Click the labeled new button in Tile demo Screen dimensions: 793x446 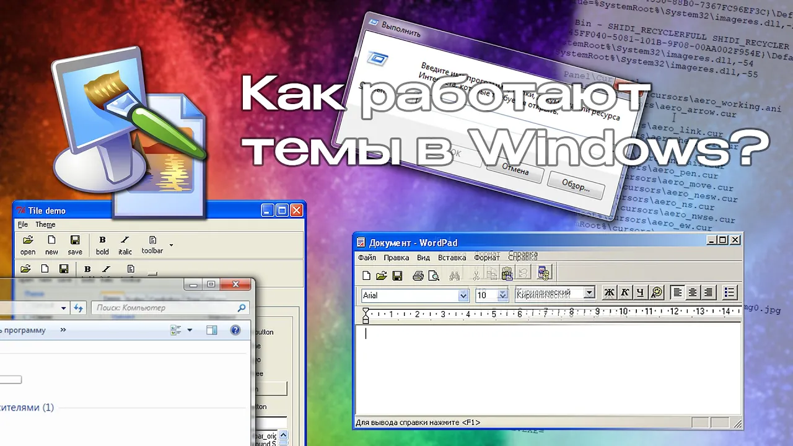(x=51, y=245)
